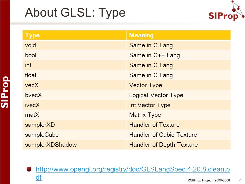Click the vertical SIProp sidebar text
The width and height of the screenshot is (245, 184).
5,92
